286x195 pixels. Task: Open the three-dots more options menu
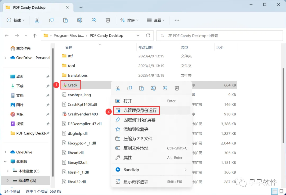tap(177, 20)
